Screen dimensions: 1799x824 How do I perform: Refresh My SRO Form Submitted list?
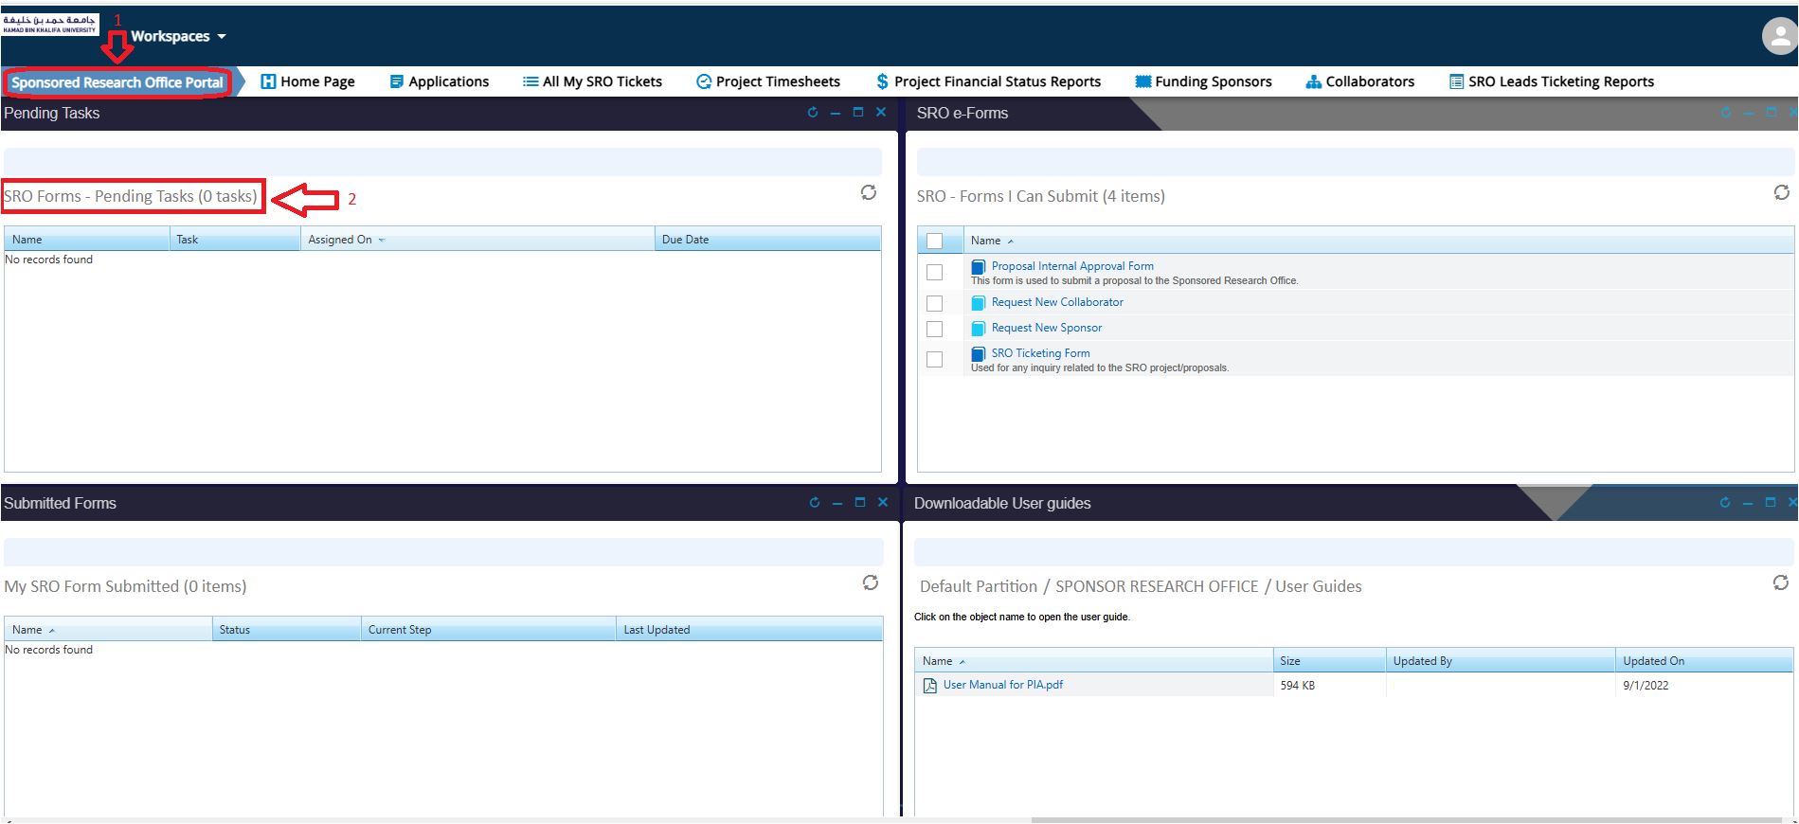point(870,583)
